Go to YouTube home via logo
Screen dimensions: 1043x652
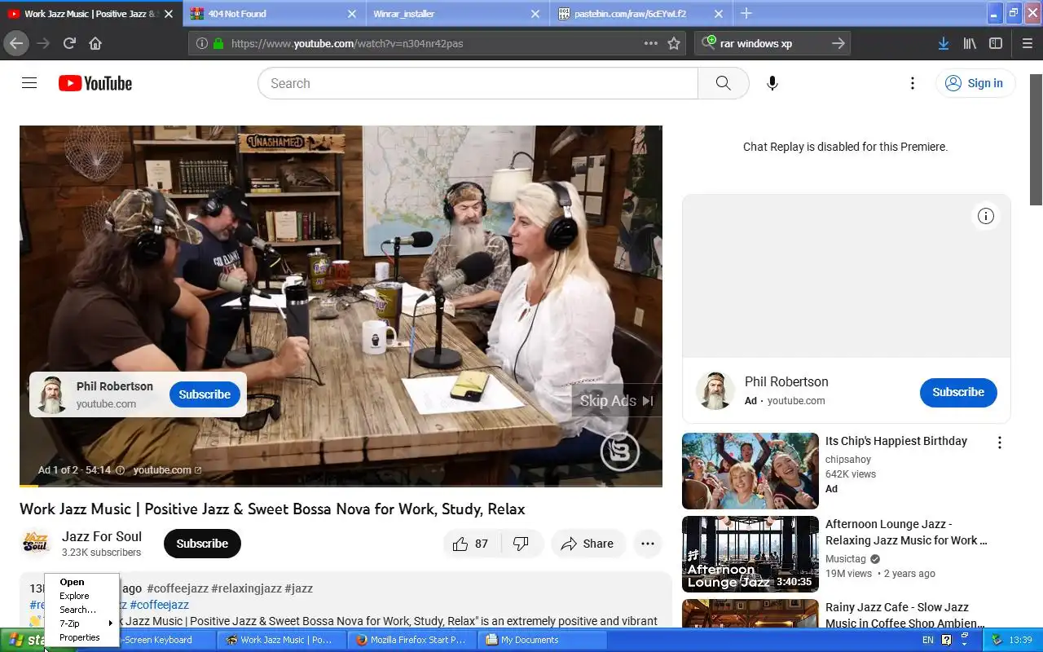[x=95, y=83]
